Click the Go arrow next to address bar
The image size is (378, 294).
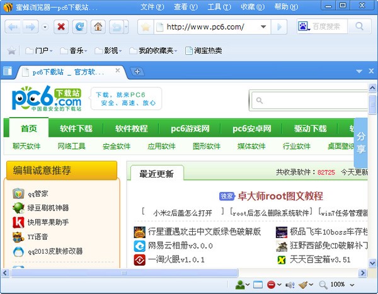click(x=279, y=26)
